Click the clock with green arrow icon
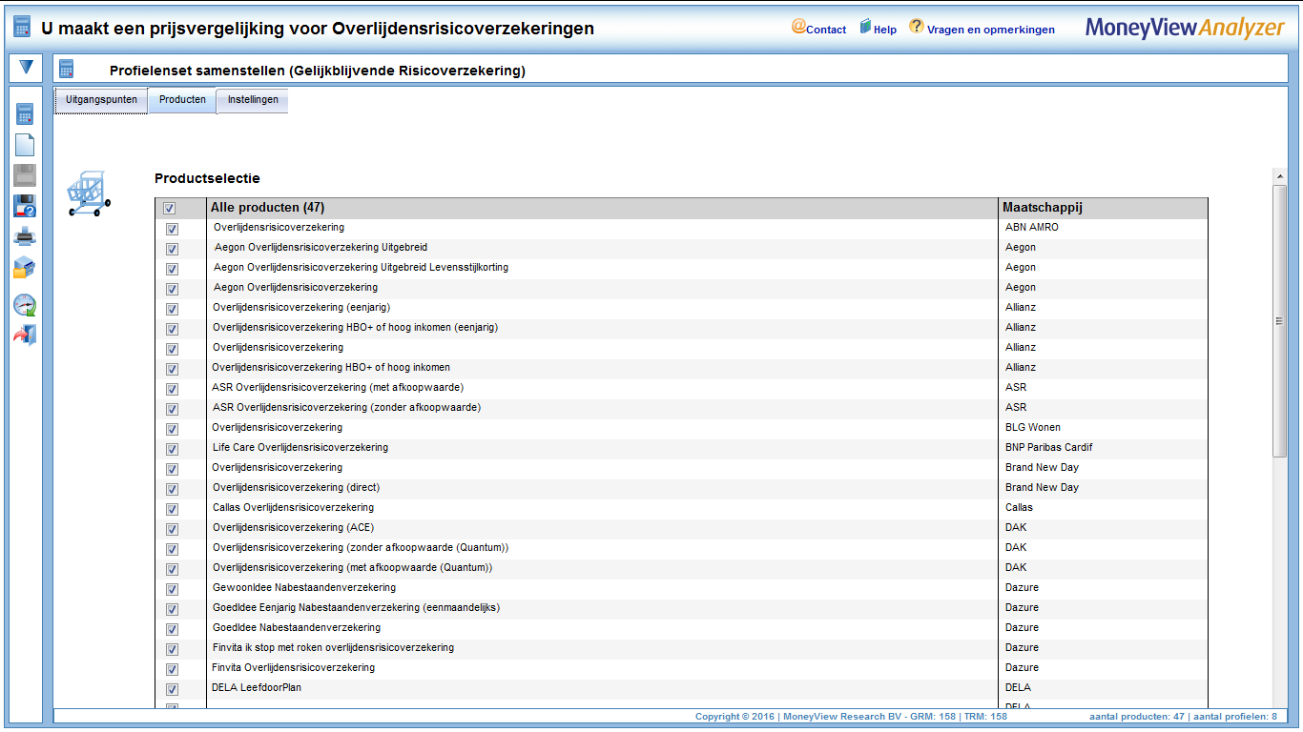Screen dimensions: 1303x732 (25, 304)
